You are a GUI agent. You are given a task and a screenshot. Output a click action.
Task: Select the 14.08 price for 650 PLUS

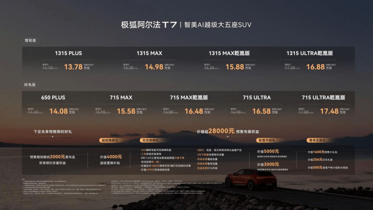pyautogui.click(x=58, y=111)
